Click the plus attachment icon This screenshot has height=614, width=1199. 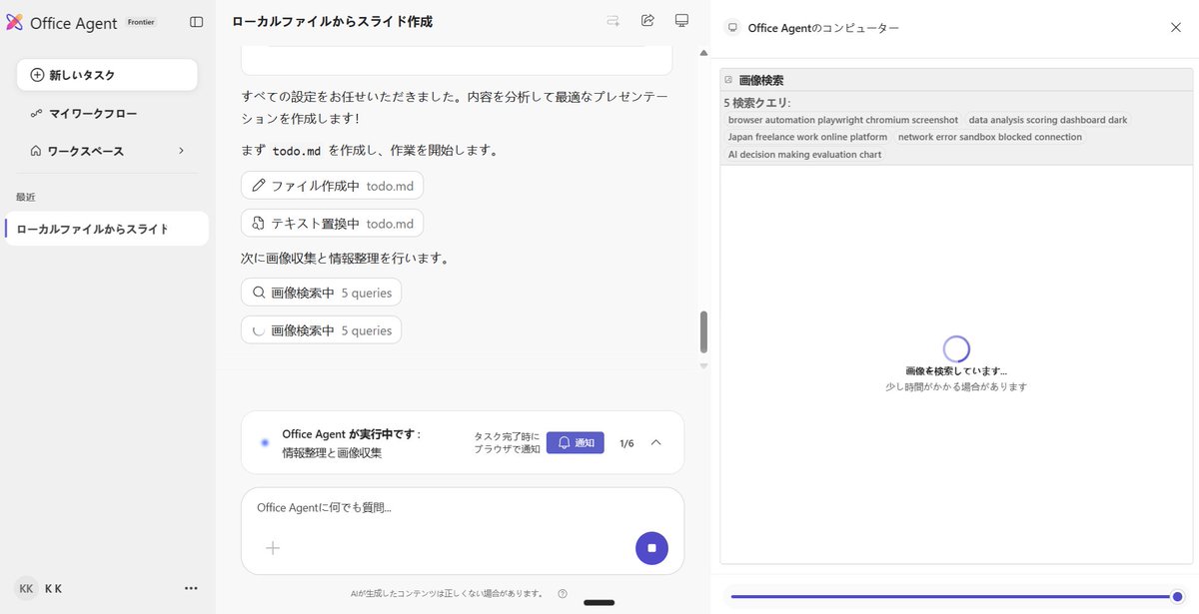[x=272, y=548]
